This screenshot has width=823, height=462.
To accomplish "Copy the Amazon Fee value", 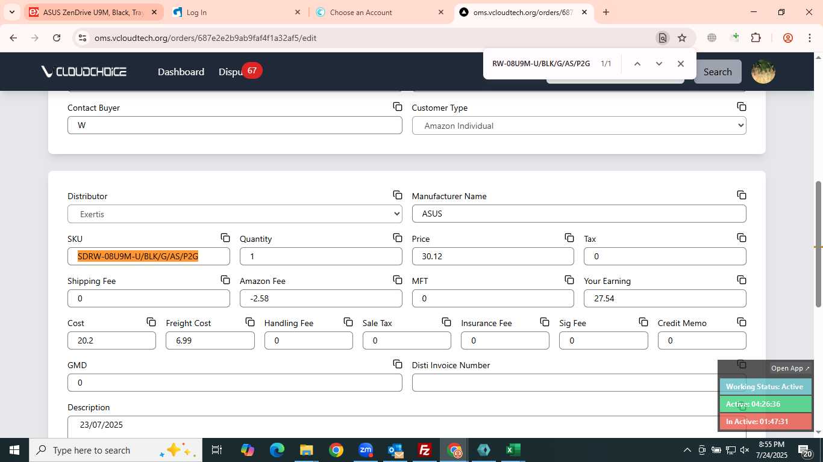I will coord(398,280).
